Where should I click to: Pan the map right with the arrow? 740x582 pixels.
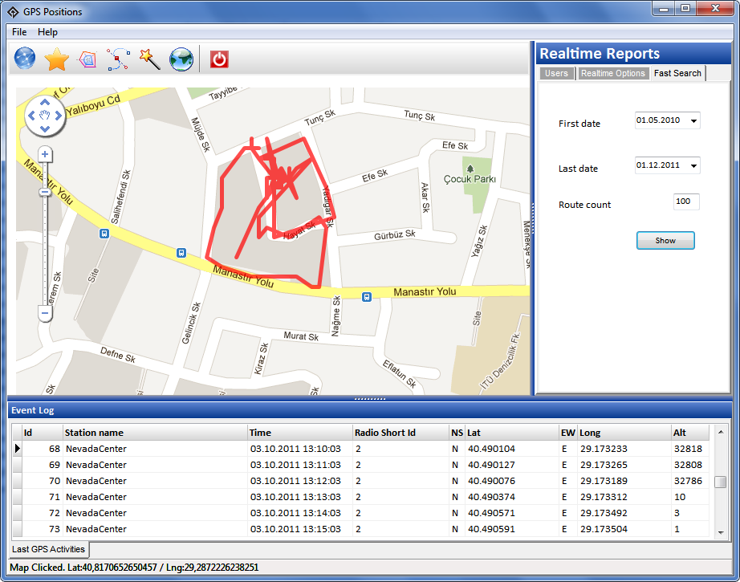(59, 115)
